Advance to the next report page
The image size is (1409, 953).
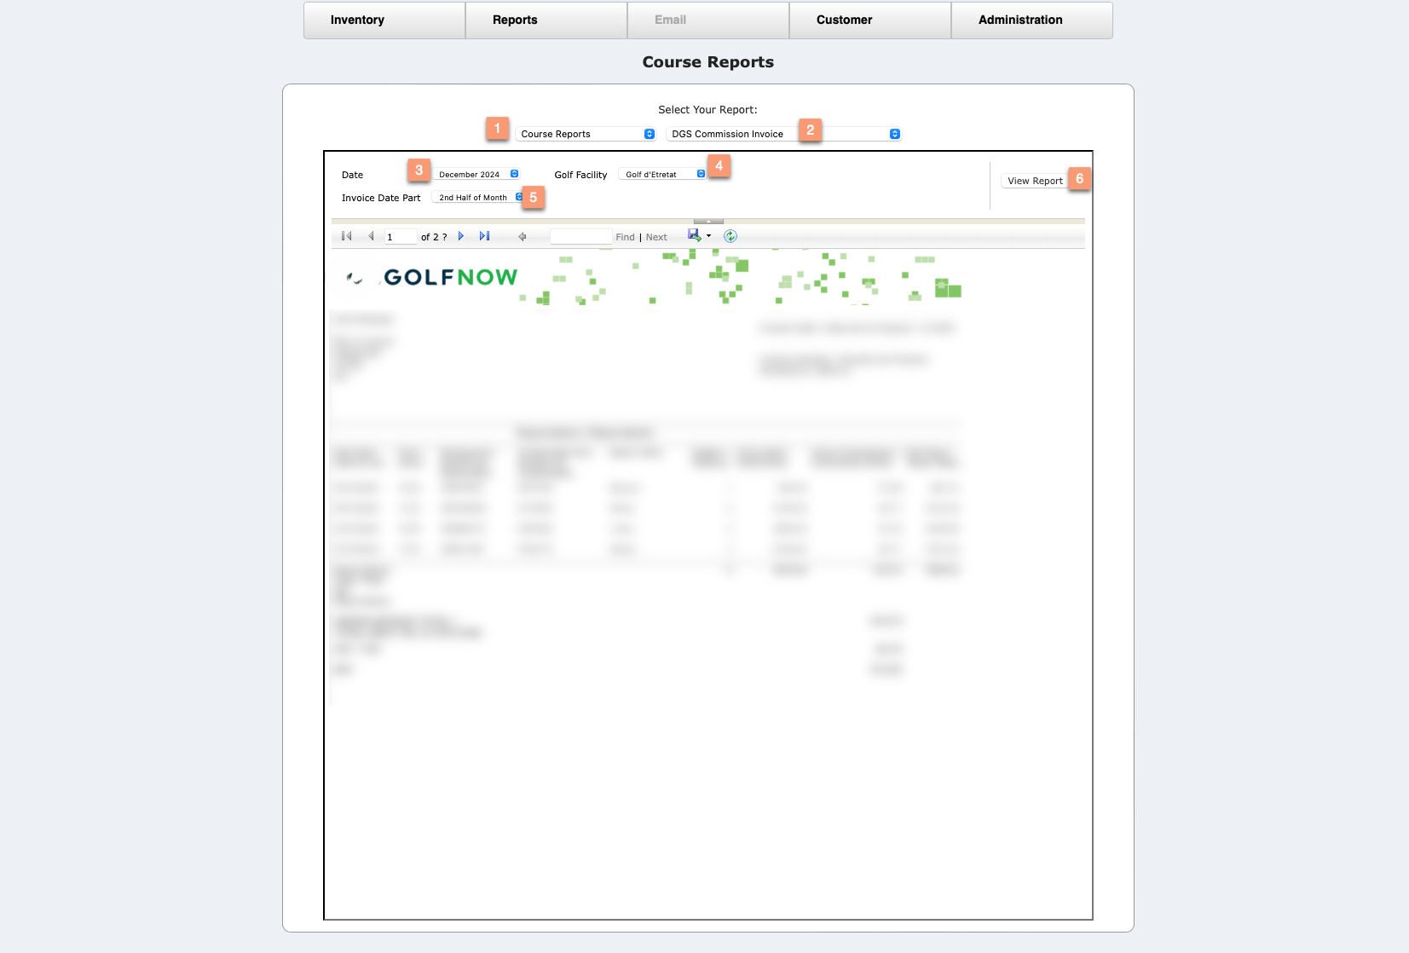click(x=461, y=236)
